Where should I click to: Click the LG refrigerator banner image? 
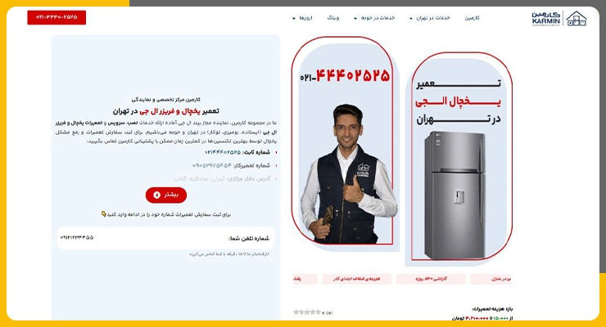click(460, 157)
